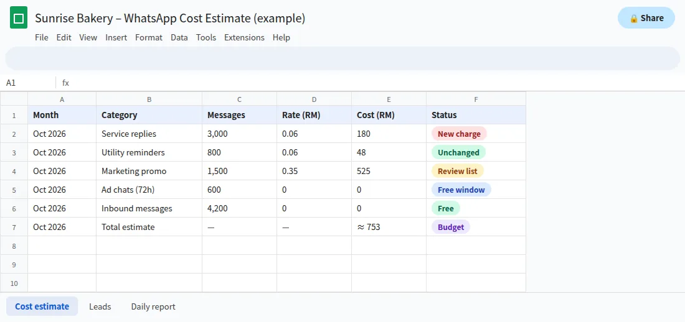Click the select-all corner cell

click(x=14, y=99)
